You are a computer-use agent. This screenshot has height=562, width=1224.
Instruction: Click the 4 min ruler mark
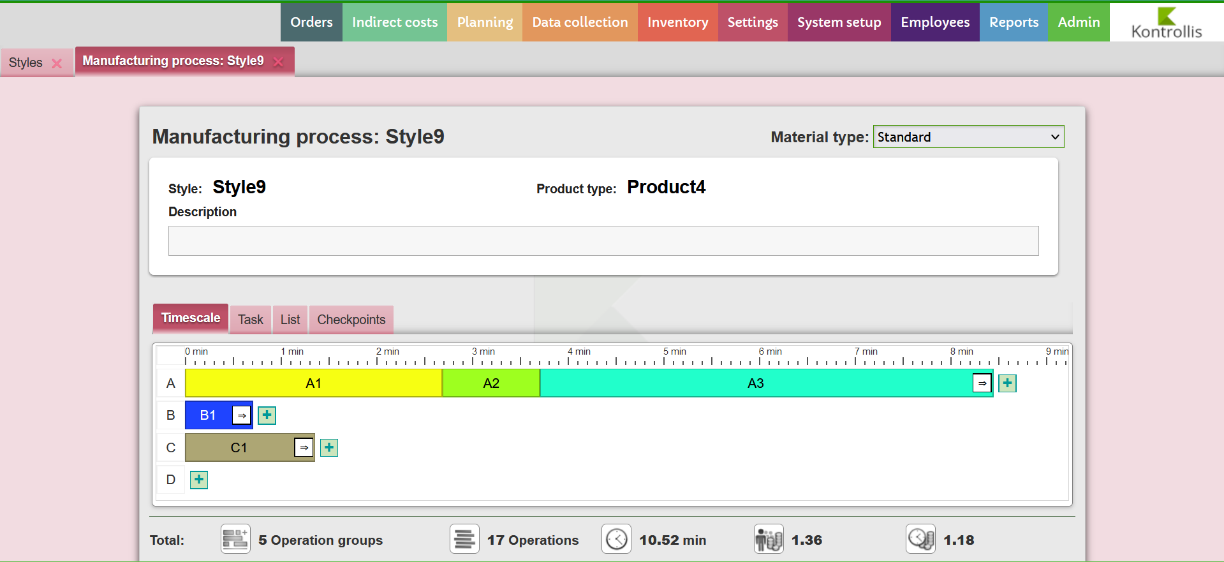point(579,351)
